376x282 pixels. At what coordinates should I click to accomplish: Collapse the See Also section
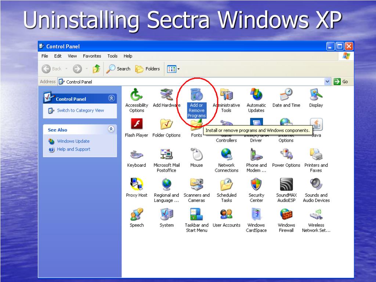(x=111, y=129)
